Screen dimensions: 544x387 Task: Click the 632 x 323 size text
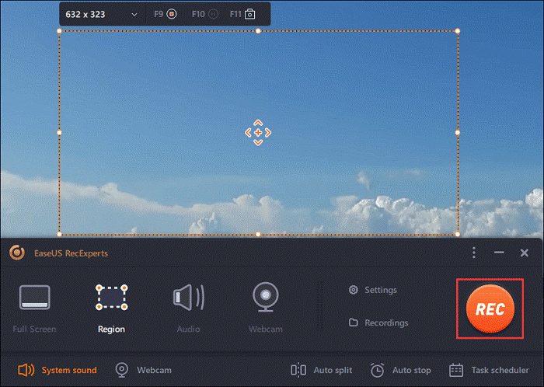(x=85, y=14)
